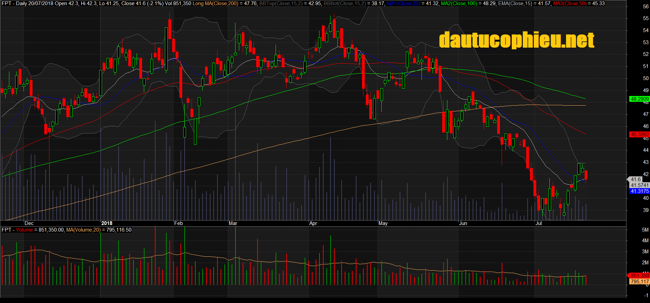Image resolution: width=650 pixels, height=303 pixels.
Task: Select the 41.6 last close price marker
Action: (x=635, y=179)
